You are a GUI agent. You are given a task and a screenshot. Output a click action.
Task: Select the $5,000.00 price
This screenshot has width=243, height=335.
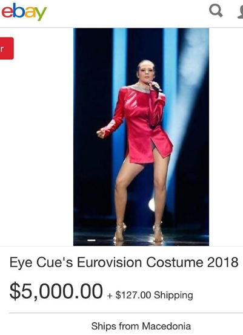coord(56,291)
